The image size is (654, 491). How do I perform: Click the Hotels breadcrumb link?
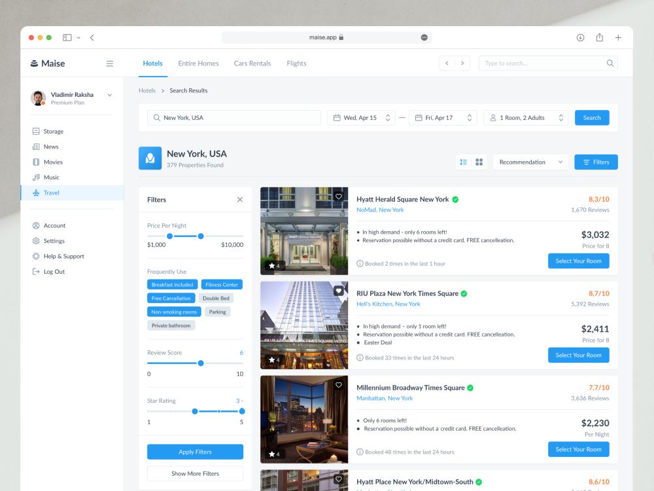point(146,90)
